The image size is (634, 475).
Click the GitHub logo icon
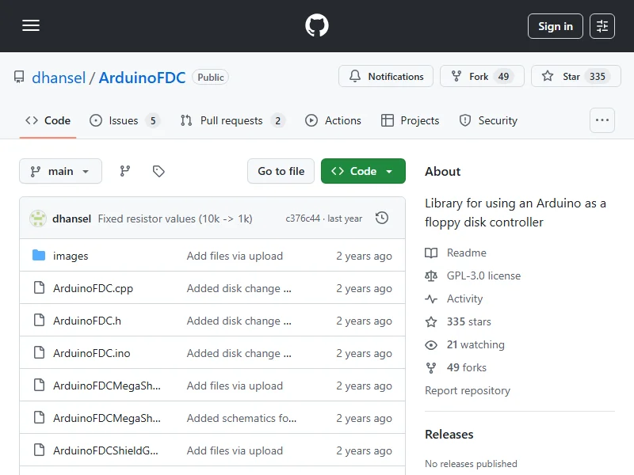317,26
